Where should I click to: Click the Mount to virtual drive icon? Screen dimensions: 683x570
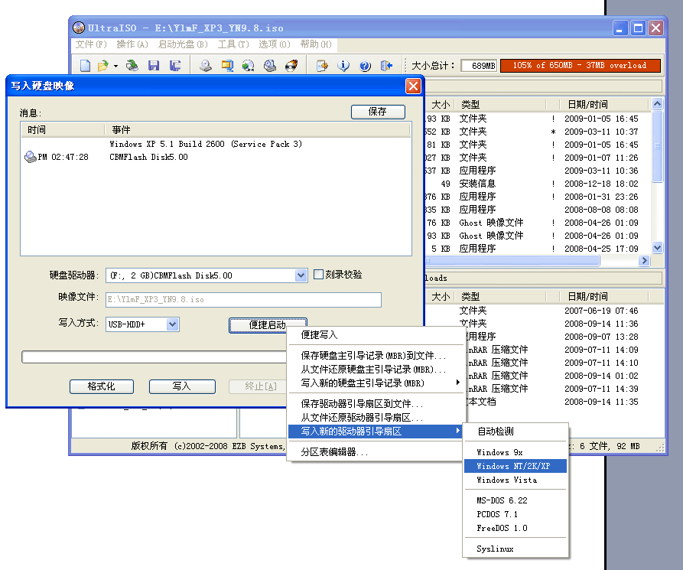[x=270, y=66]
